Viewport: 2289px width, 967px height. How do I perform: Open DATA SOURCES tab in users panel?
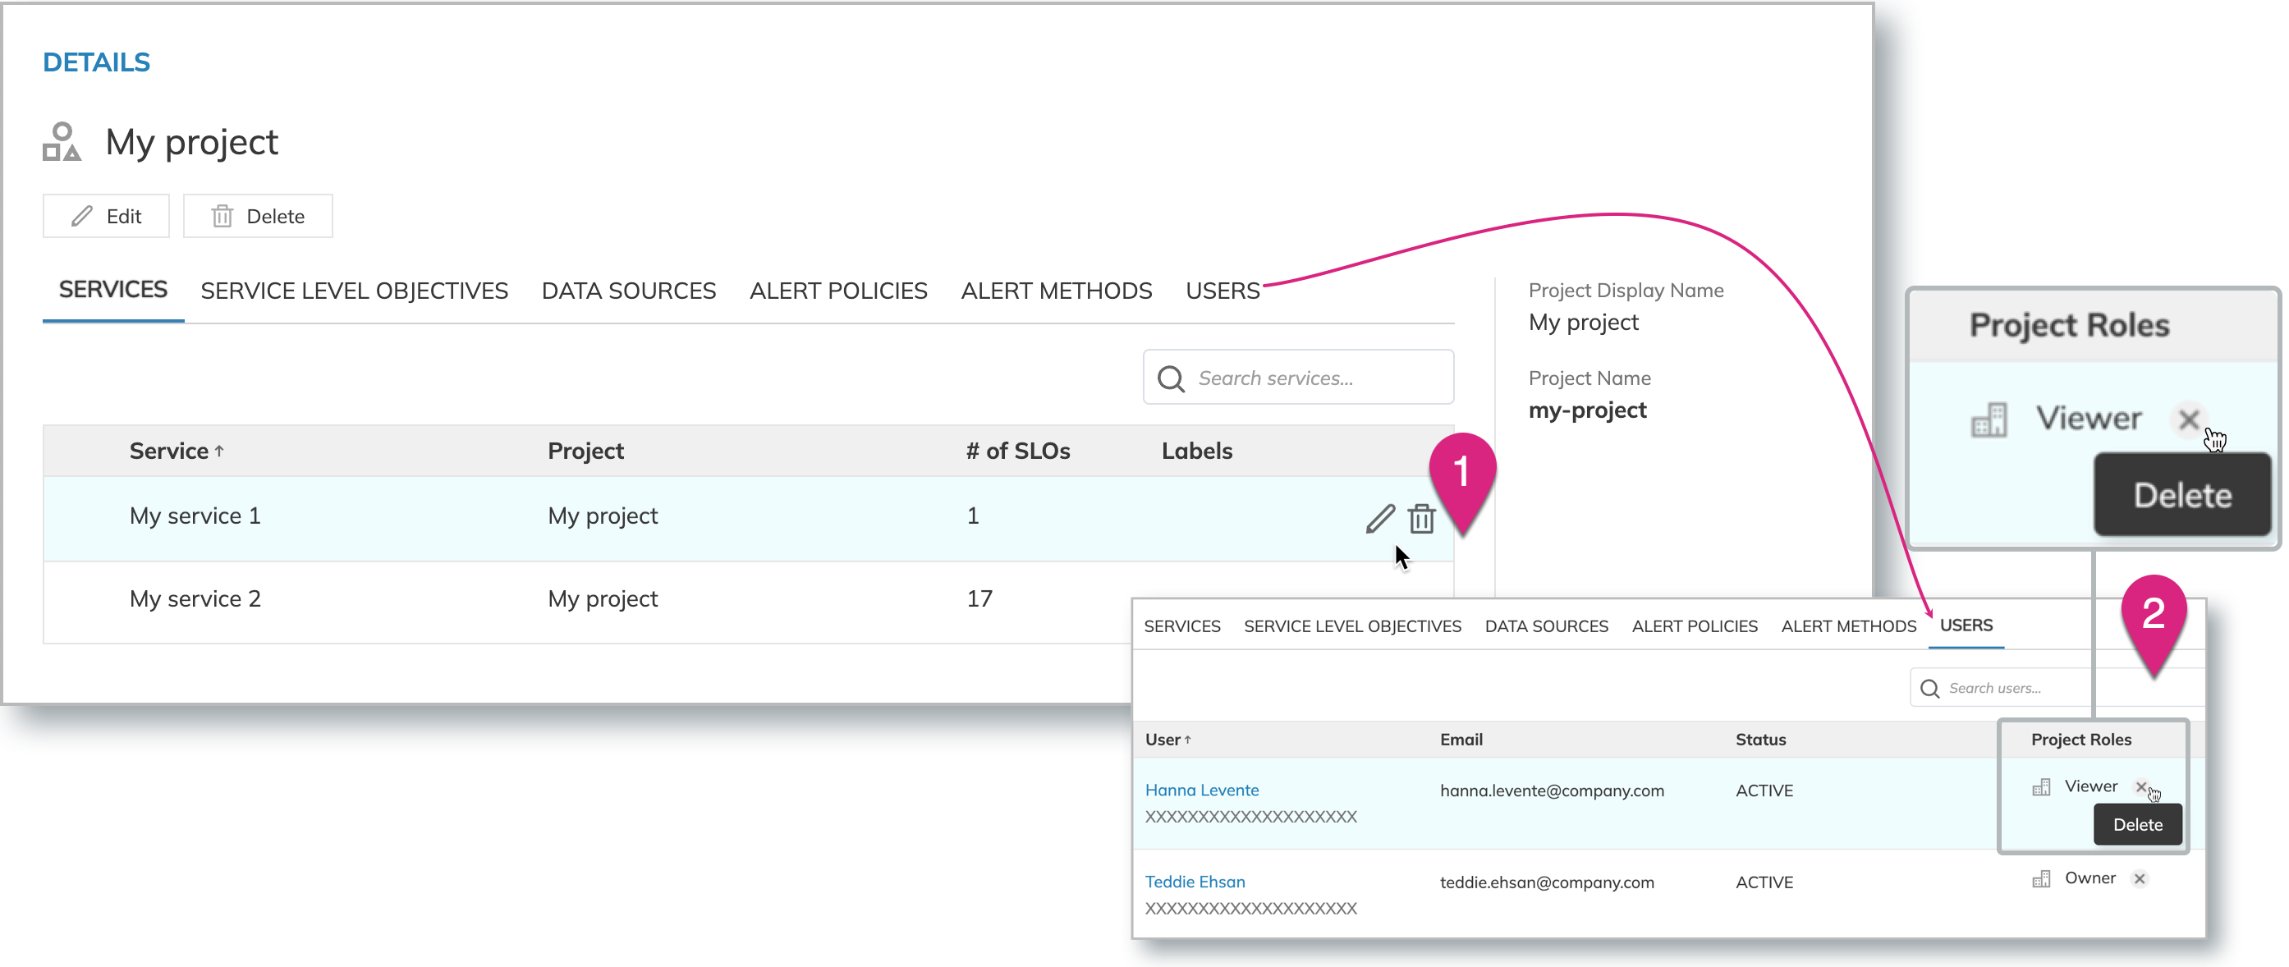point(1546,626)
